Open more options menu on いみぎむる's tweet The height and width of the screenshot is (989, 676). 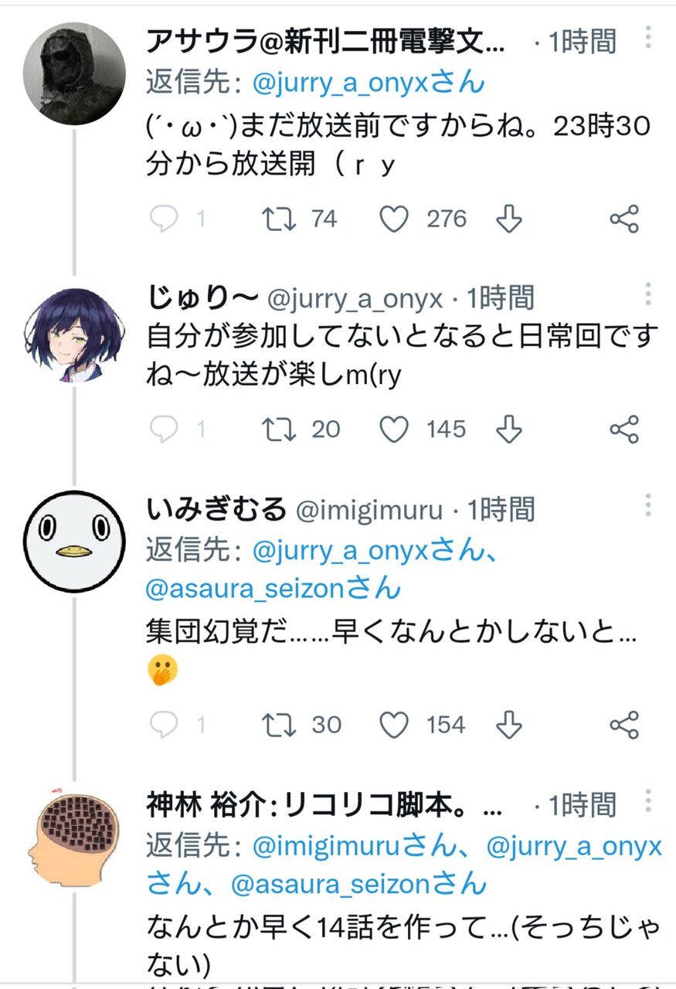[x=648, y=506]
